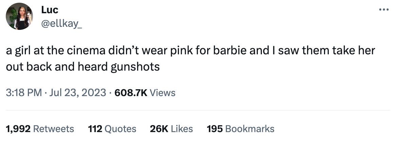Show the list of Retweets
This screenshot has height=146, width=396.
pyautogui.click(x=54, y=129)
